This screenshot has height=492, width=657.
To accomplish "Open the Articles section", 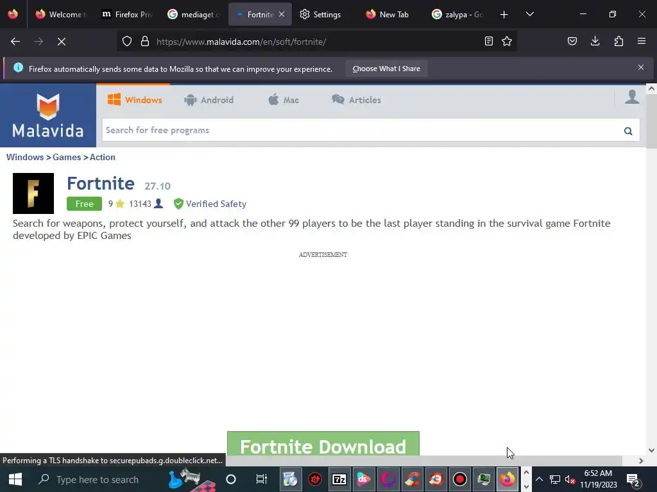I will 356,100.
